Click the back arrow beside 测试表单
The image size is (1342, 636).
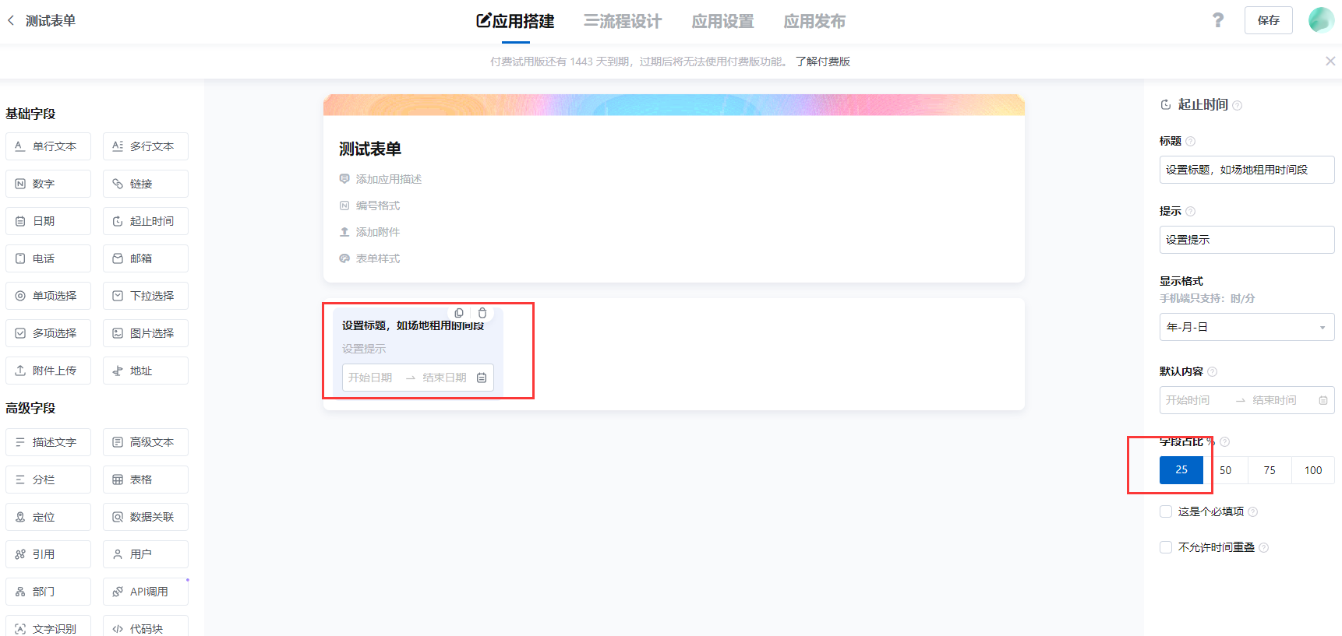[x=11, y=20]
